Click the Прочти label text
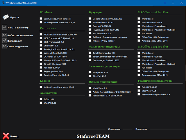This screenshot has height=140, width=186. tap(15, 17)
